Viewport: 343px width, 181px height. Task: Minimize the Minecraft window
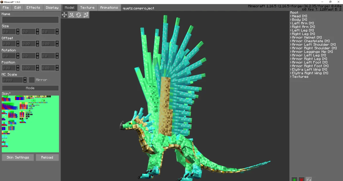point(322,2)
